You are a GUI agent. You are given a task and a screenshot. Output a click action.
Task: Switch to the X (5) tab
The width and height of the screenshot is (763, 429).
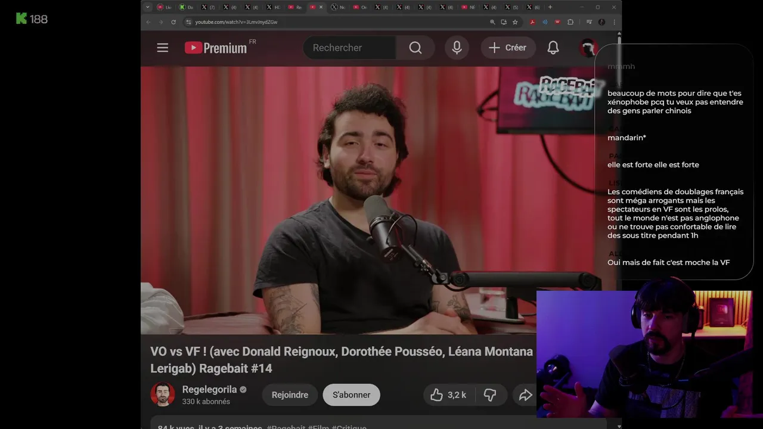pyautogui.click(x=511, y=7)
